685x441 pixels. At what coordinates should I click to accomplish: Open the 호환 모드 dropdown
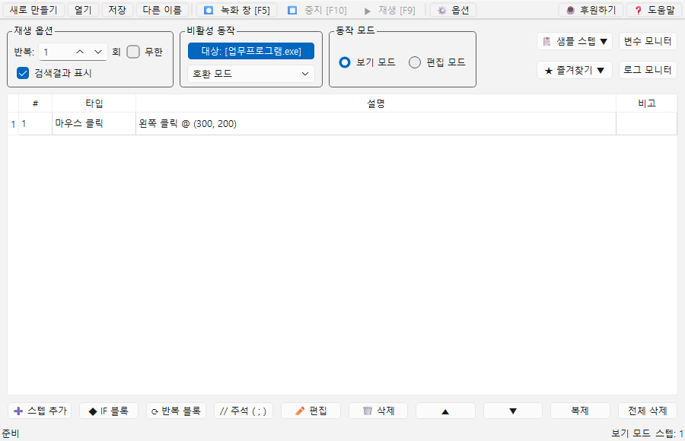251,74
